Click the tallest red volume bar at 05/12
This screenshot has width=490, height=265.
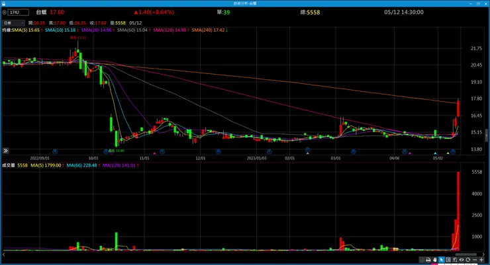(x=458, y=211)
